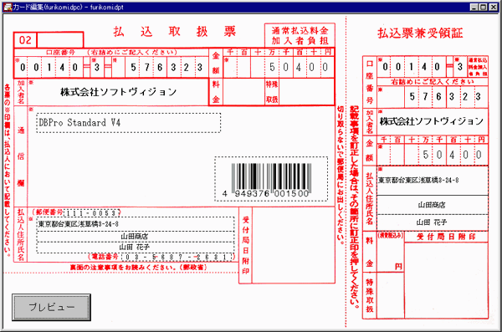Viewport: 502px width, 332px height.
Task: Click the プレビュー preview button
Action: pos(51,307)
